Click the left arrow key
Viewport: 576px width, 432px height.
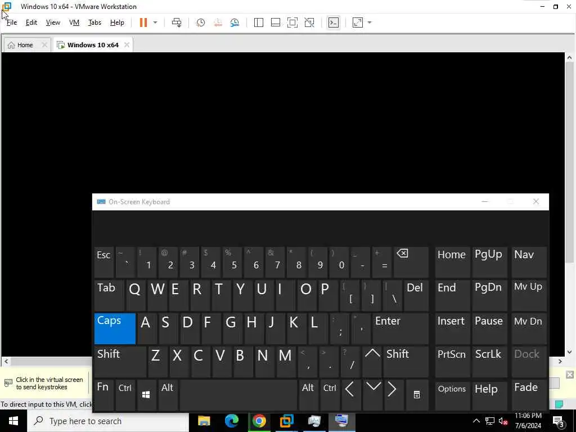(351, 395)
